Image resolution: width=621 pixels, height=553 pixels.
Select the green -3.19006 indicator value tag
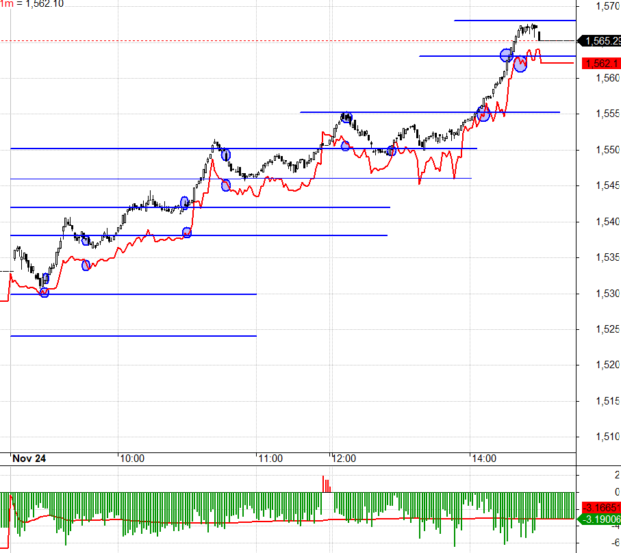pos(600,519)
